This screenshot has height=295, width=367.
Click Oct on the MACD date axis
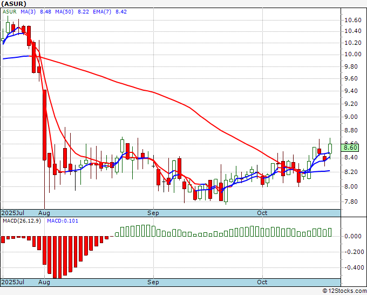262,282
